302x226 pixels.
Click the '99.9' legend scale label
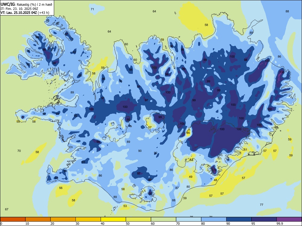280,224
